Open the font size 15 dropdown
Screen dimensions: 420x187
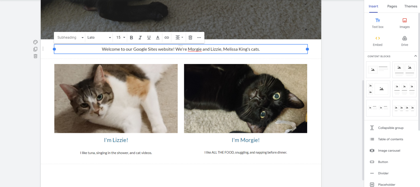pos(121,38)
